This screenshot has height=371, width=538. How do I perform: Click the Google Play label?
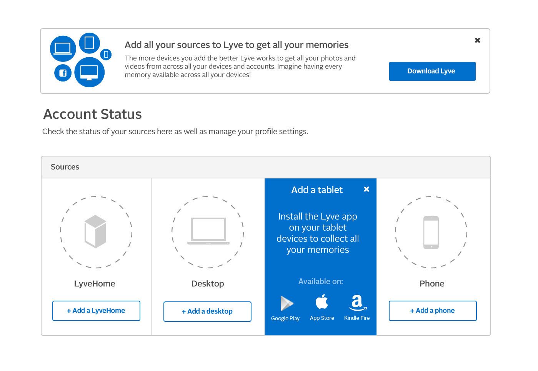[285, 318]
